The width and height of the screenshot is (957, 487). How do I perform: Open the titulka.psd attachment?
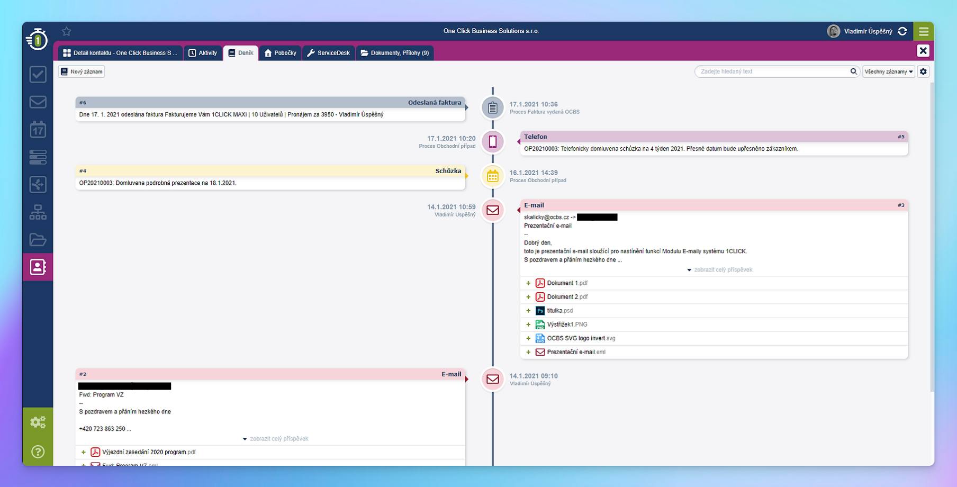(560, 311)
